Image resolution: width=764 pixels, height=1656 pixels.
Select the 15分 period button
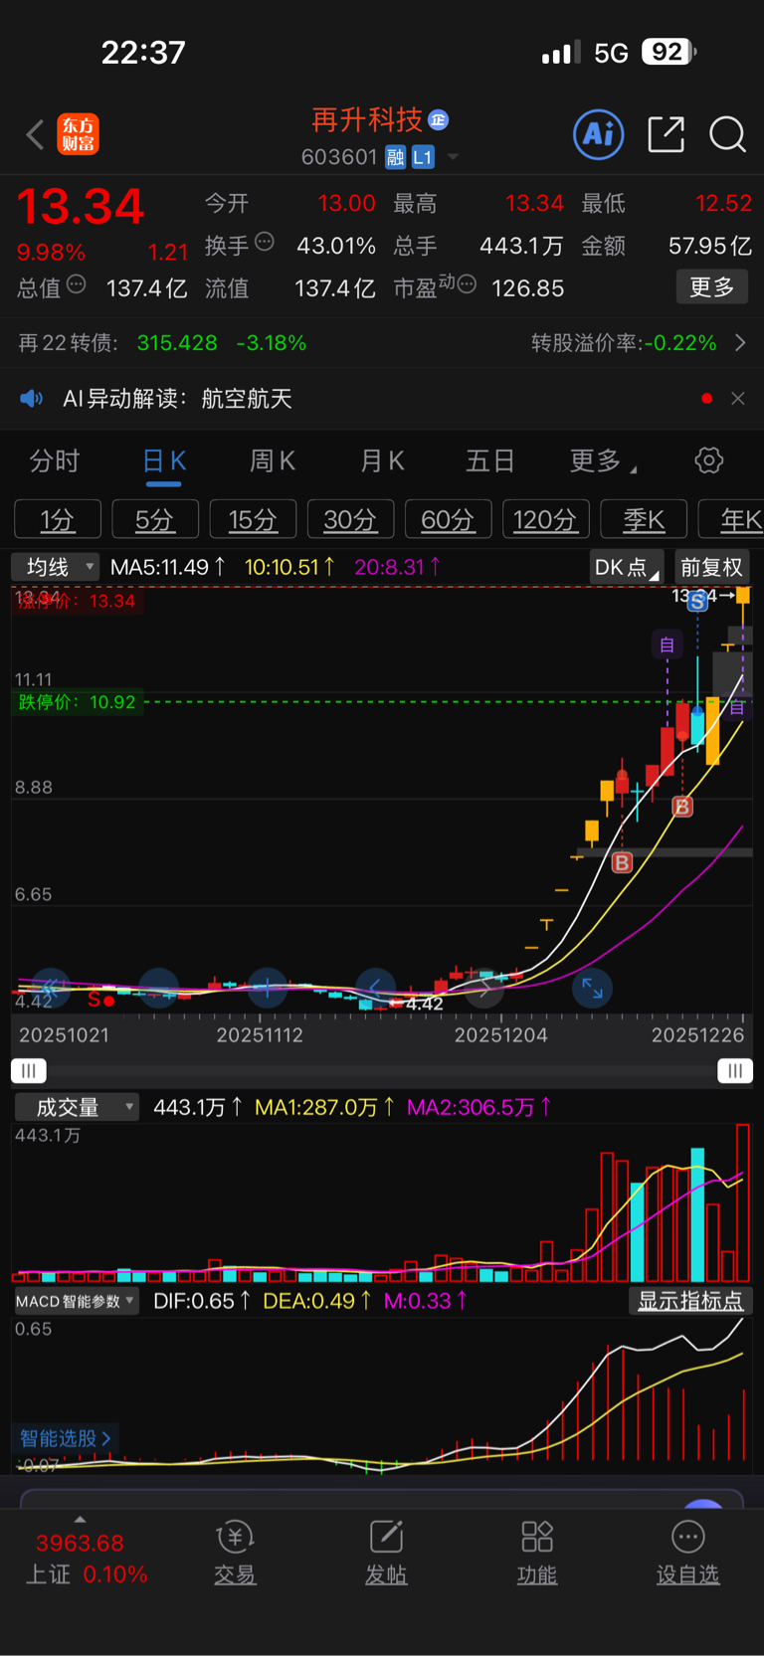click(x=253, y=519)
